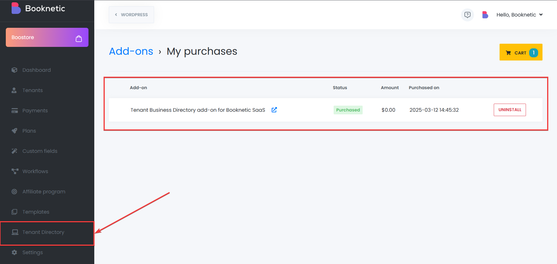Click the Purchased status badge
Screen dimensions: 557x264
coord(348,110)
